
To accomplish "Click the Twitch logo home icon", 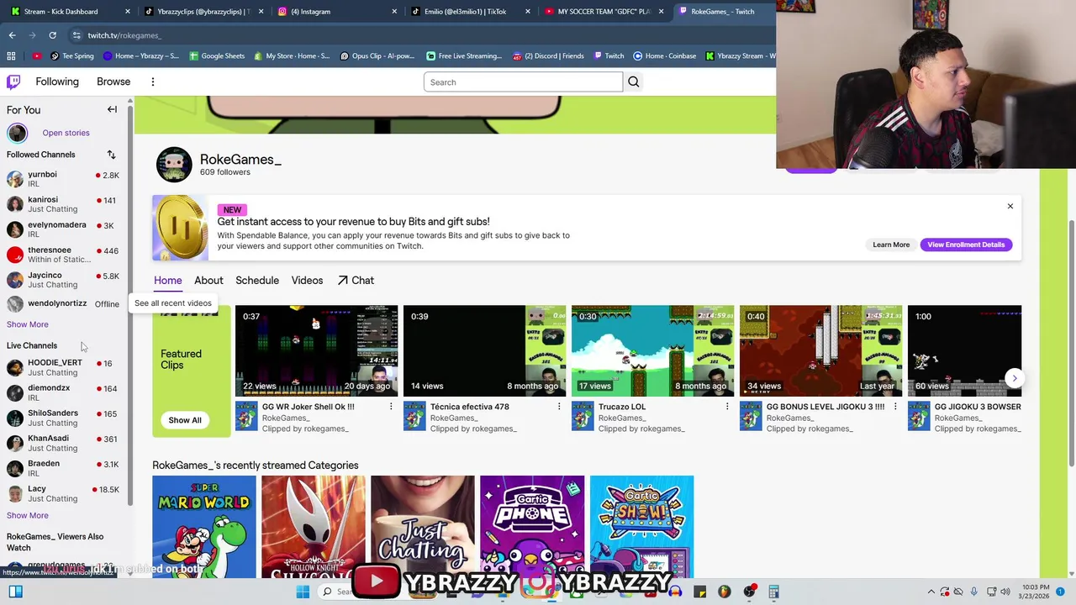I will tap(13, 82).
